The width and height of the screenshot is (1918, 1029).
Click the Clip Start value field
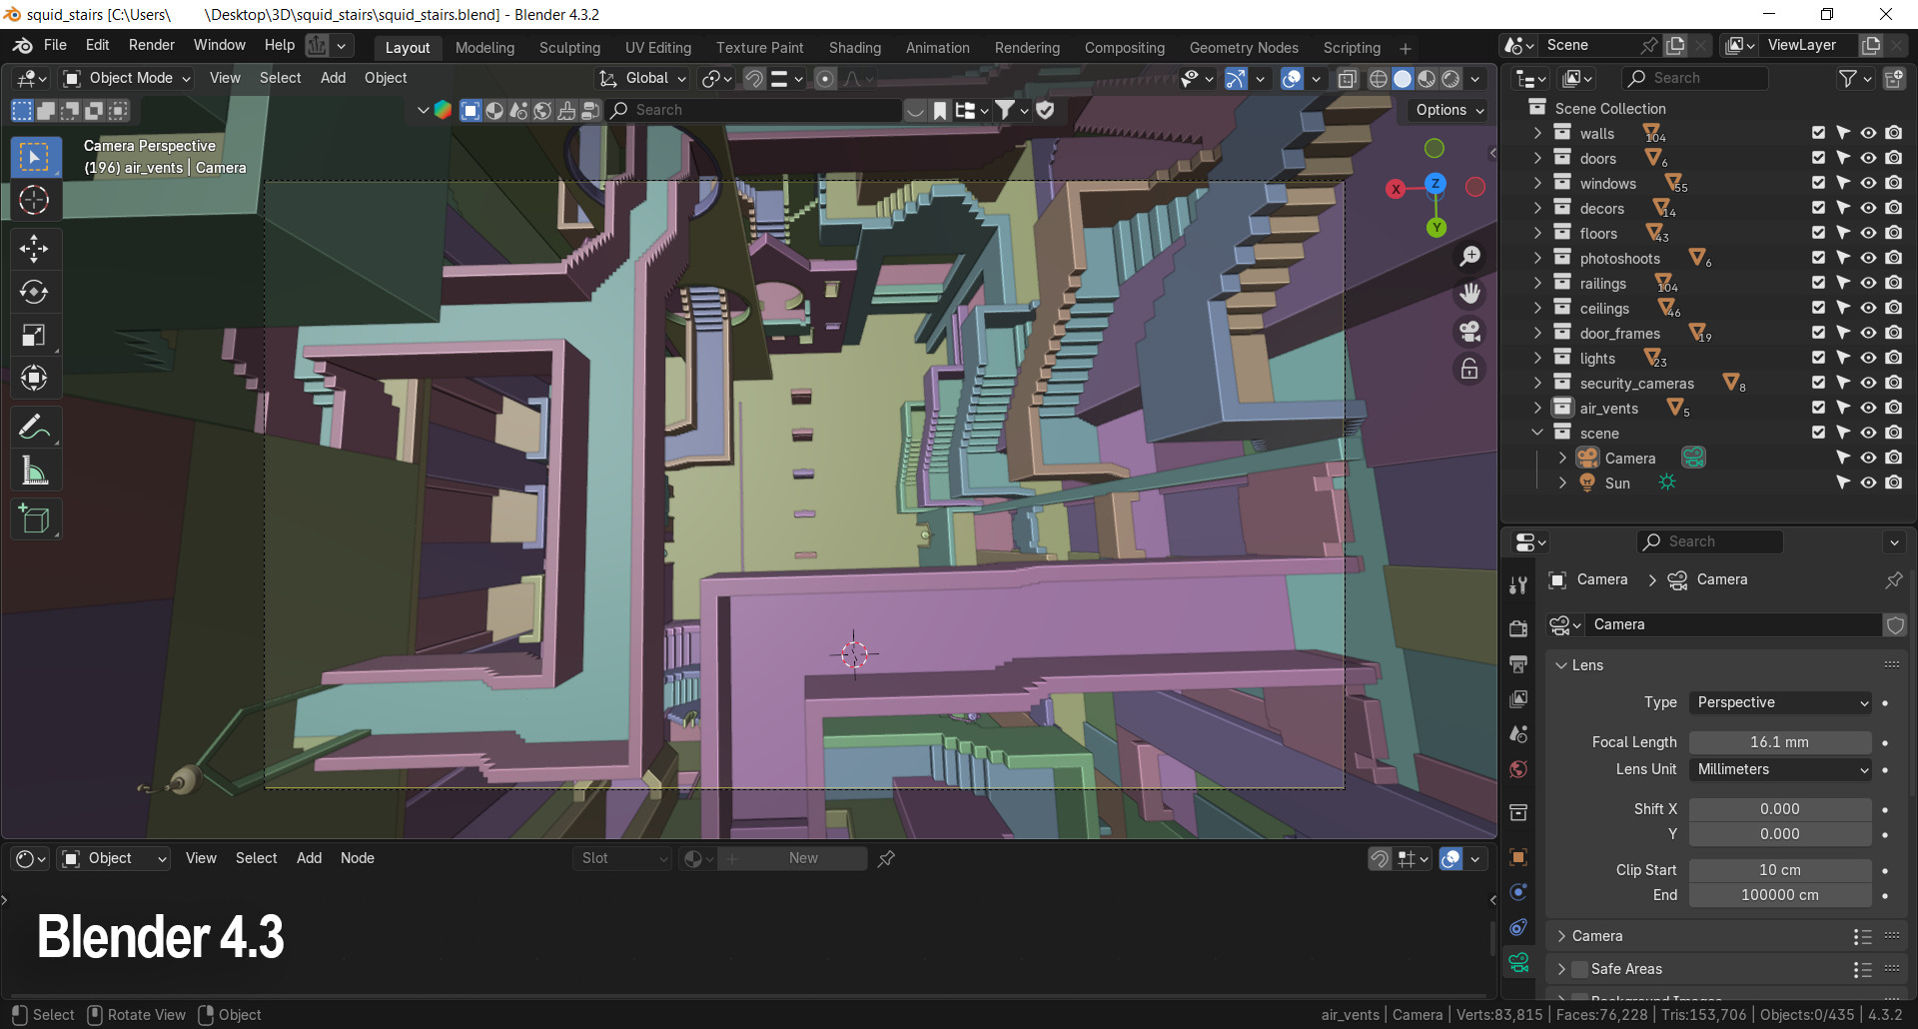point(1780,870)
